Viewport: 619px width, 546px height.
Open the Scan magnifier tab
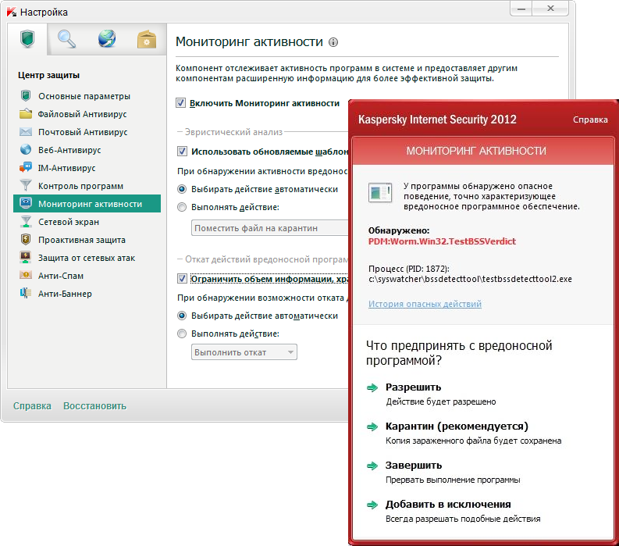[66, 39]
